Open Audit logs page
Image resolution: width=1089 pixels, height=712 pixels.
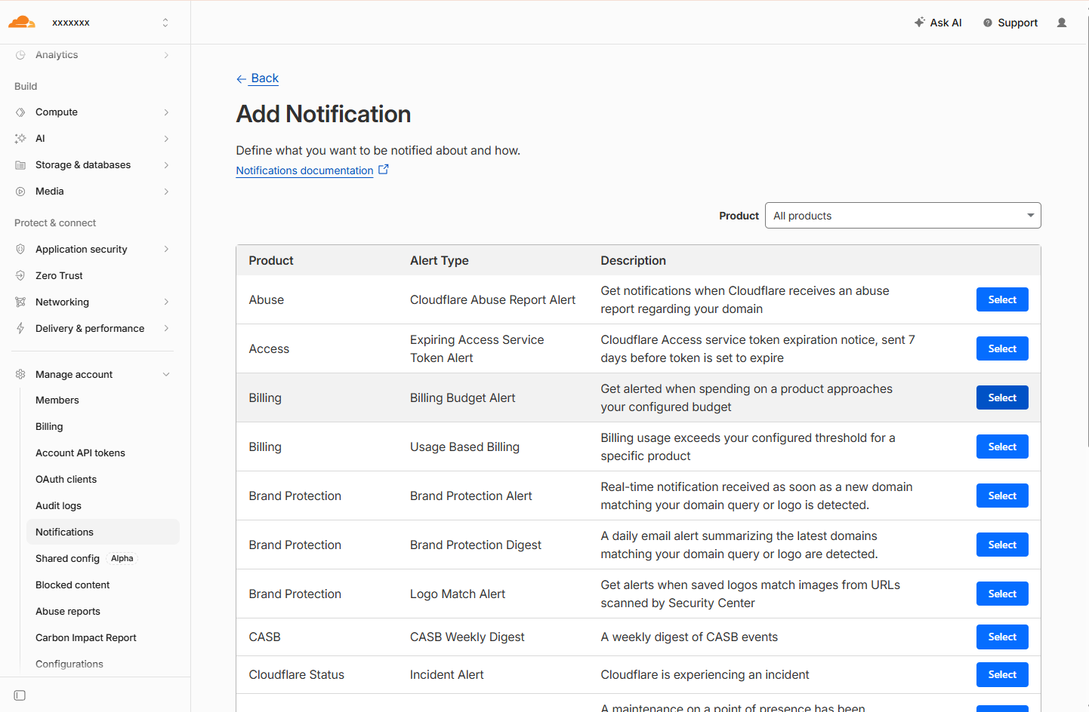coord(103,506)
